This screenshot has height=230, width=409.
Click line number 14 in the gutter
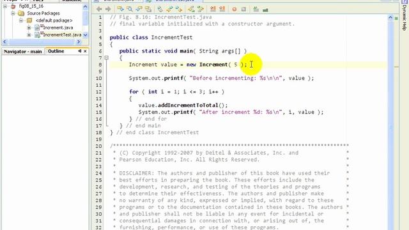[x=98, y=105]
